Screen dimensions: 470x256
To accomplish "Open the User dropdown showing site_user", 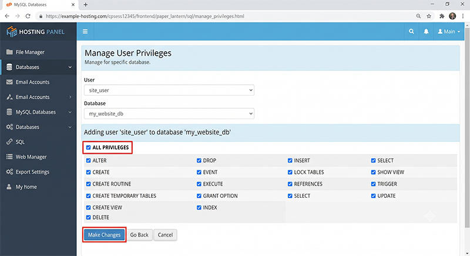I will pyautogui.click(x=169, y=90).
